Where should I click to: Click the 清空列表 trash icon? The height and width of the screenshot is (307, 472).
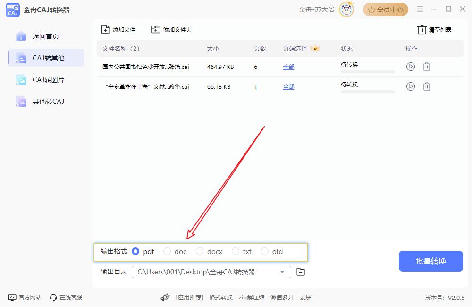pos(421,30)
